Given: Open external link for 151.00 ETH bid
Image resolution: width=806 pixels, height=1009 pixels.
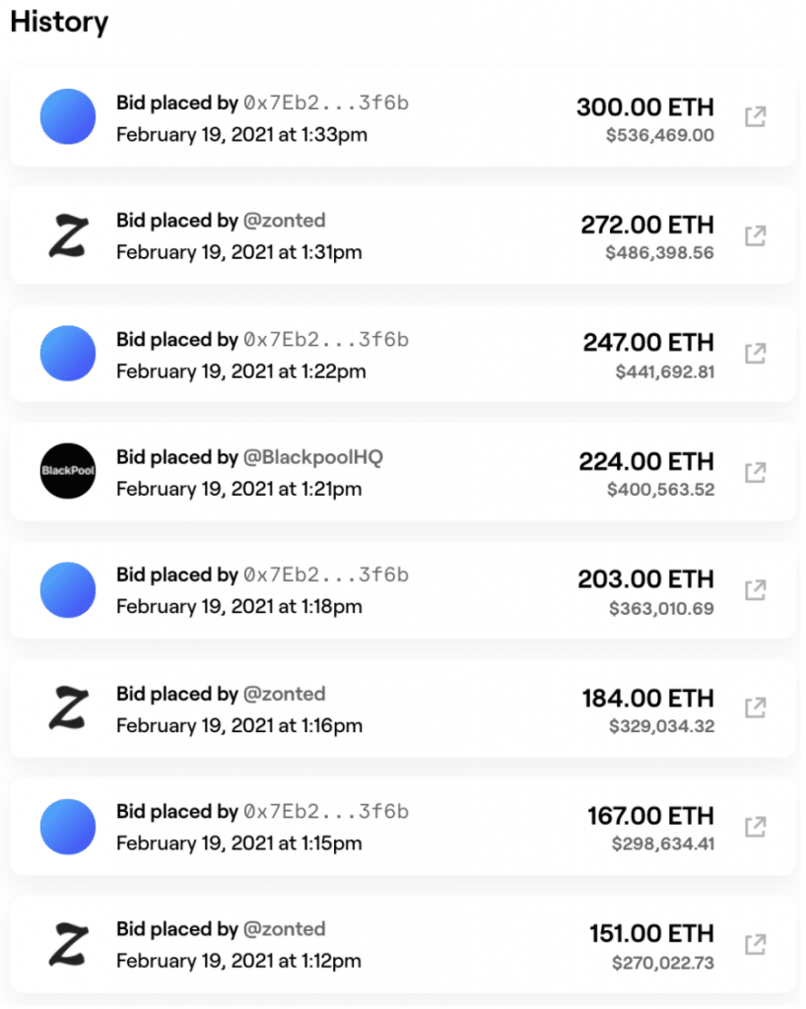Looking at the screenshot, I should point(755,945).
